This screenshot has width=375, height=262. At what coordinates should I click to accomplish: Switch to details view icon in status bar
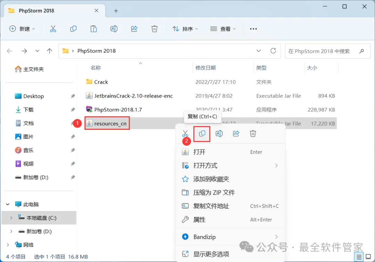pos(359,257)
